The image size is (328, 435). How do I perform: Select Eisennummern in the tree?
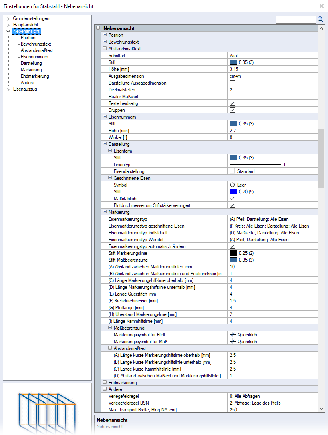(34, 57)
